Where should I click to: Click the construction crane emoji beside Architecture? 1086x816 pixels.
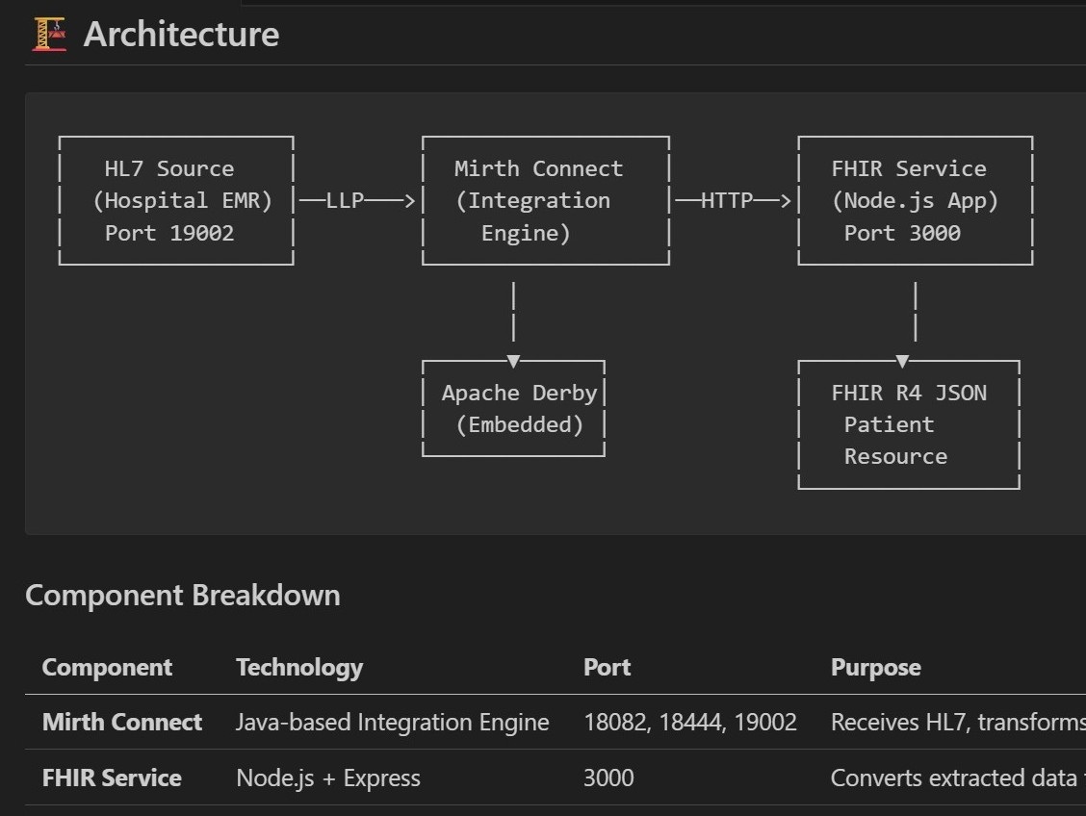pos(49,35)
